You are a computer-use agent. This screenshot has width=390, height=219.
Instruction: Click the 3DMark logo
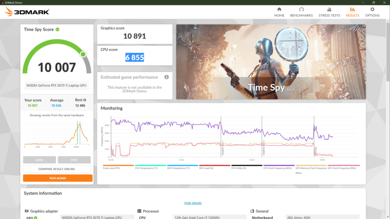tap(27, 12)
